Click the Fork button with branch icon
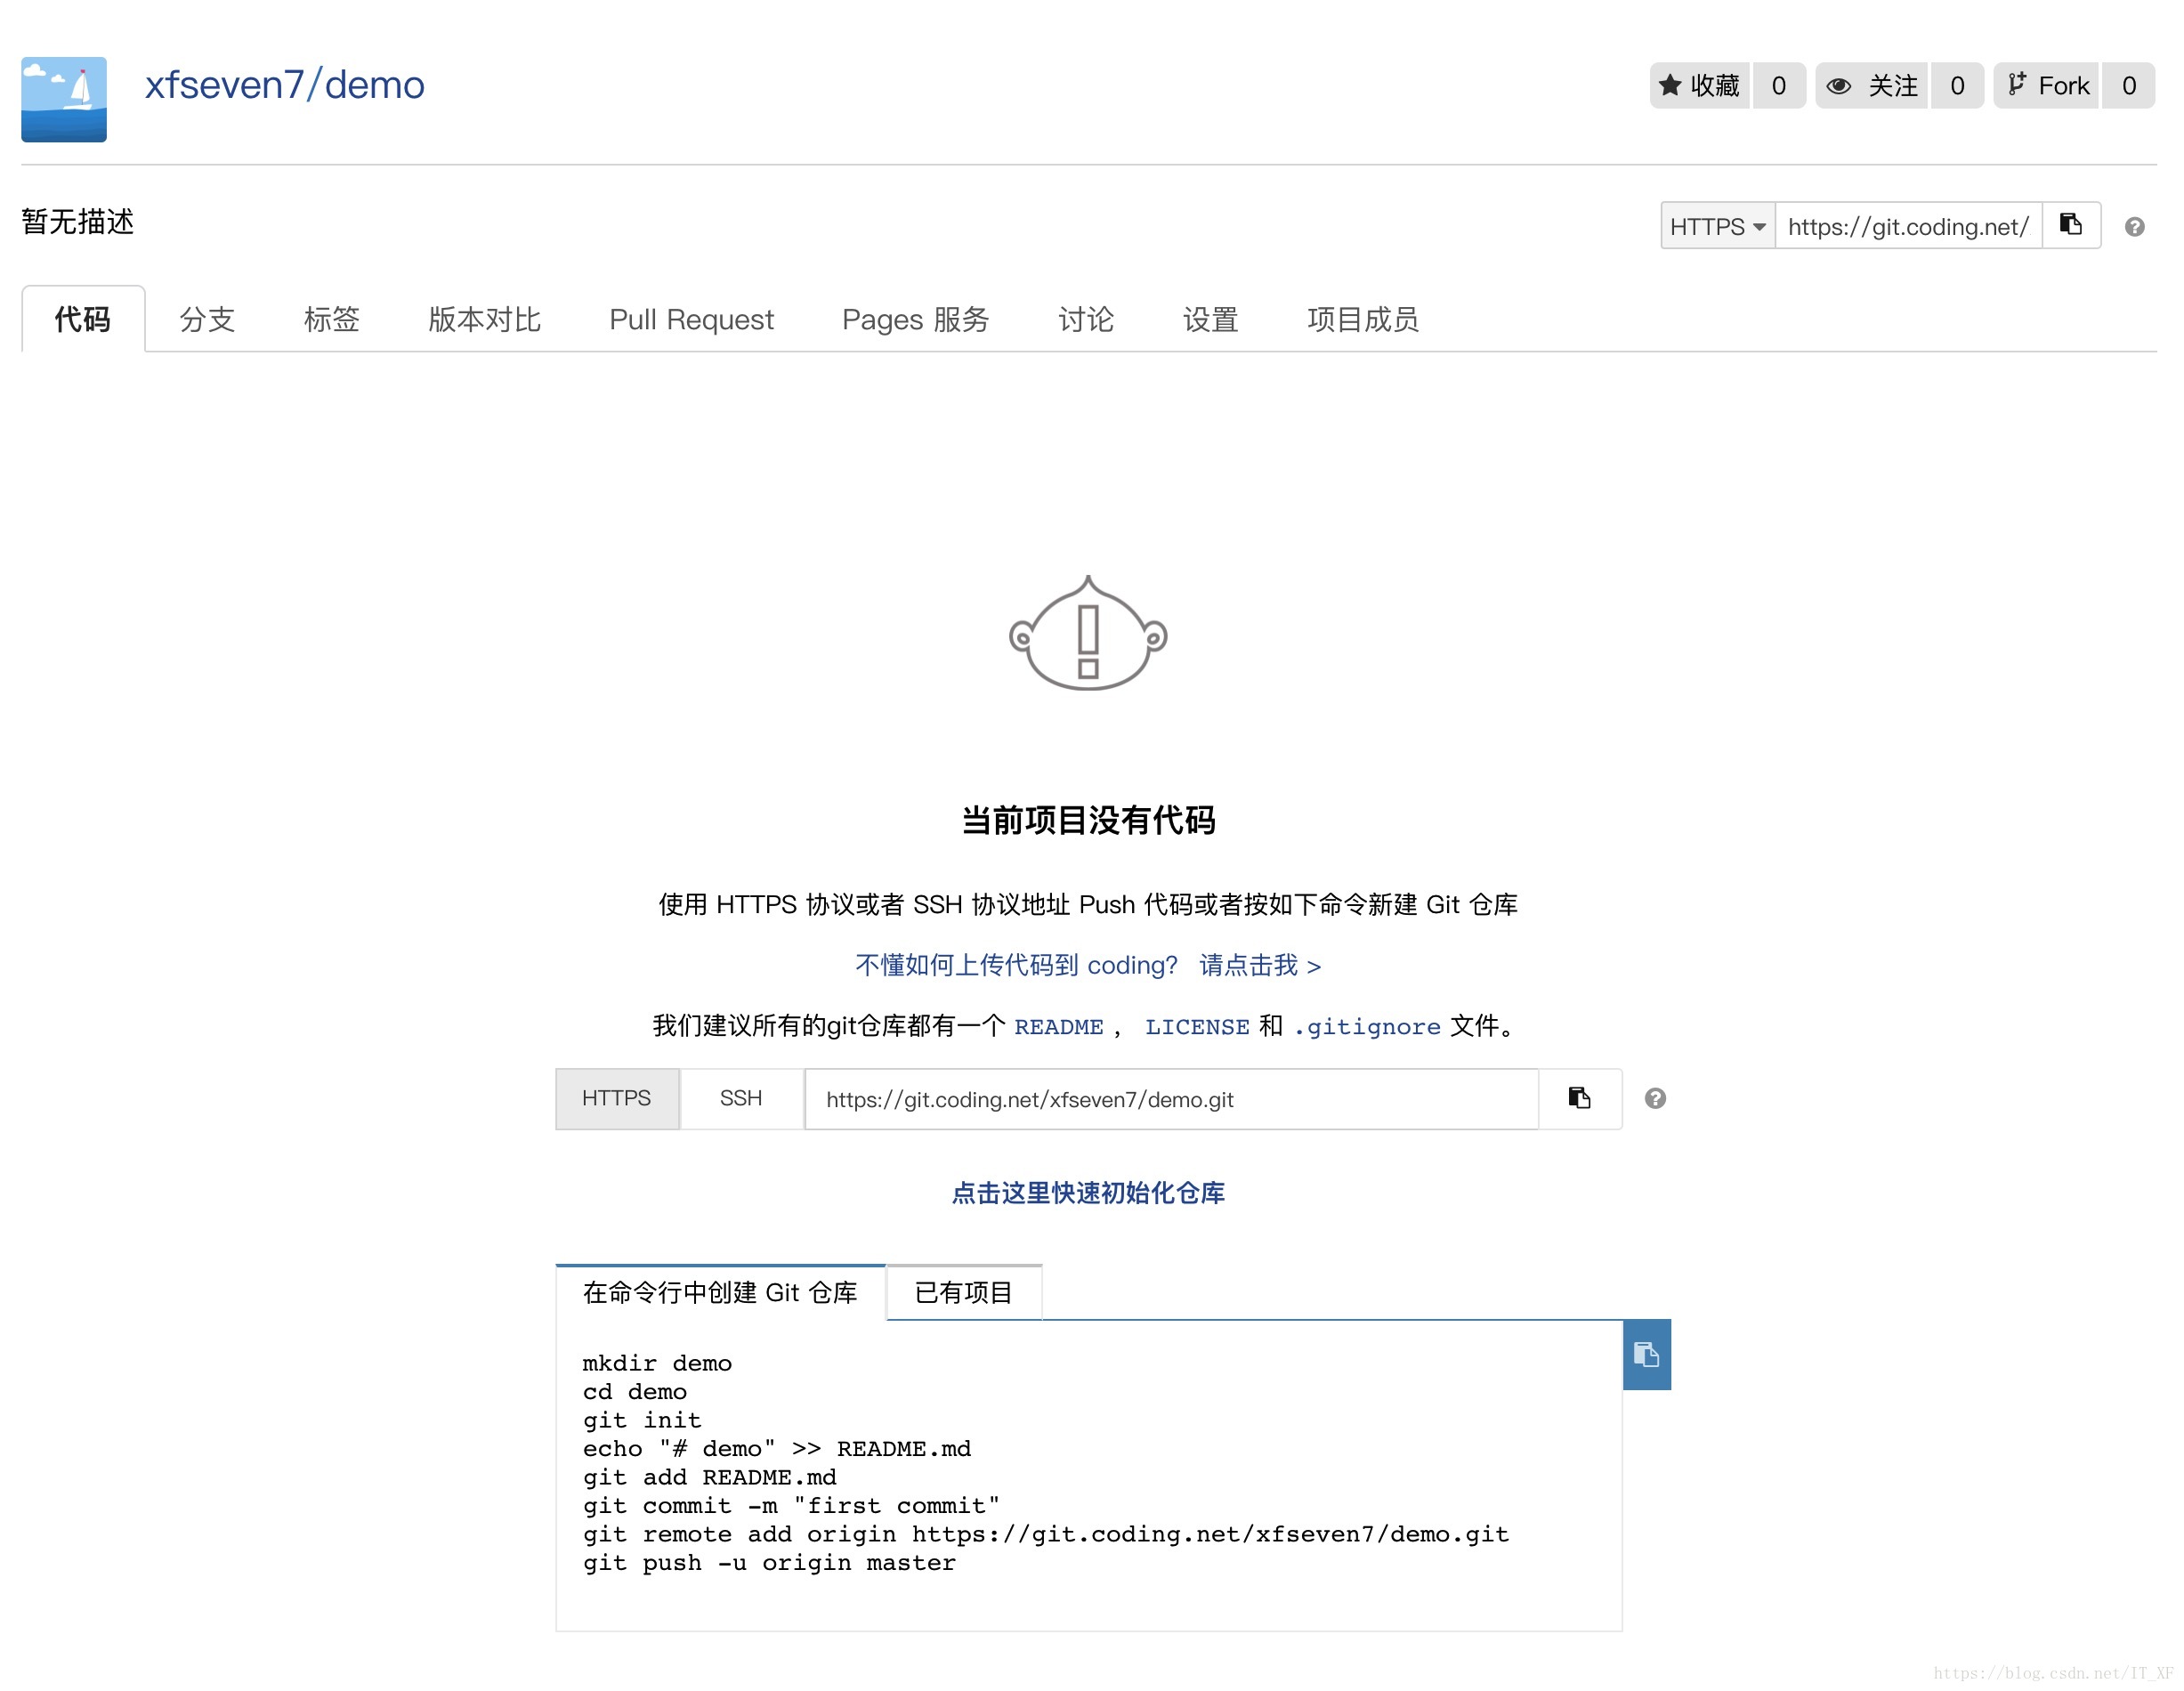 (2047, 85)
